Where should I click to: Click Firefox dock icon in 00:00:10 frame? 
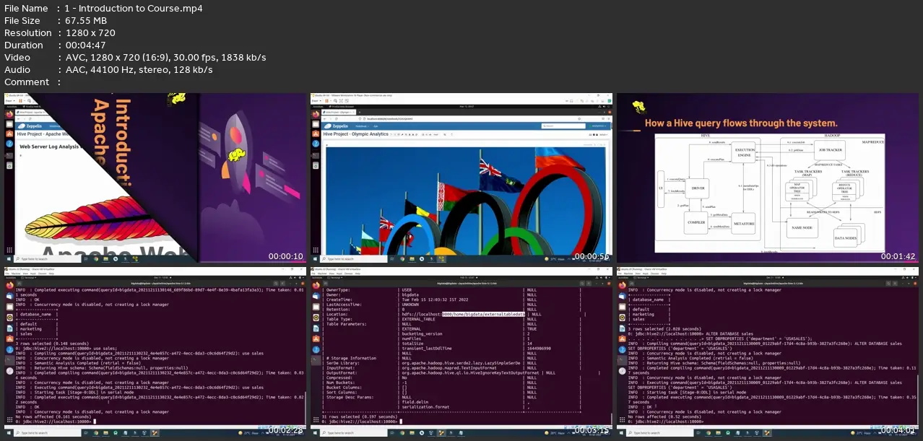(x=9, y=113)
